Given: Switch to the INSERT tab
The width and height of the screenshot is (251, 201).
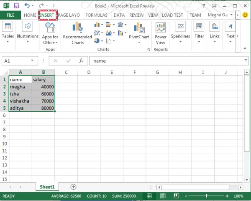Looking at the screenshot, I should pyautogui.click(x=47, y=15).
